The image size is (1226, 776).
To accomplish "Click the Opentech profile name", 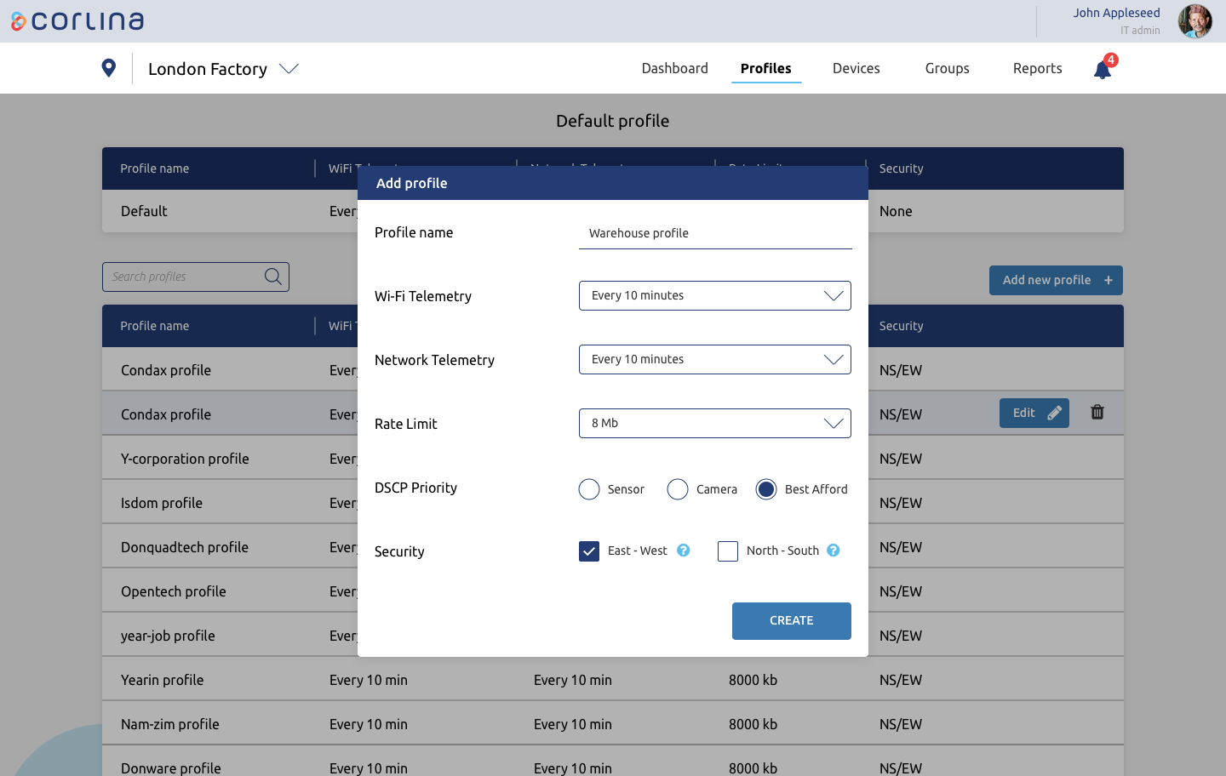I will [174, 591].
